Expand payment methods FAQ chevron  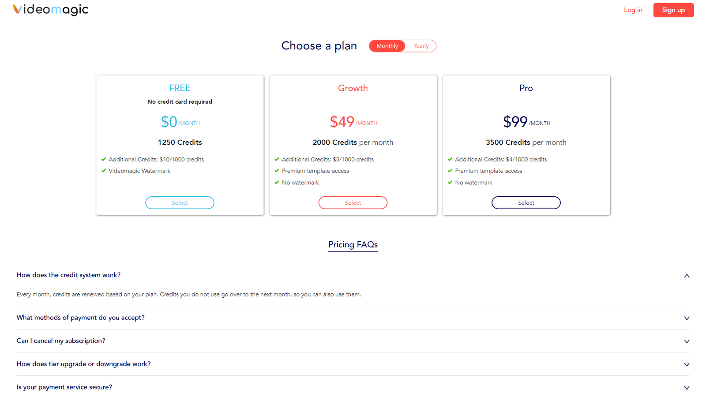[687, 318]
